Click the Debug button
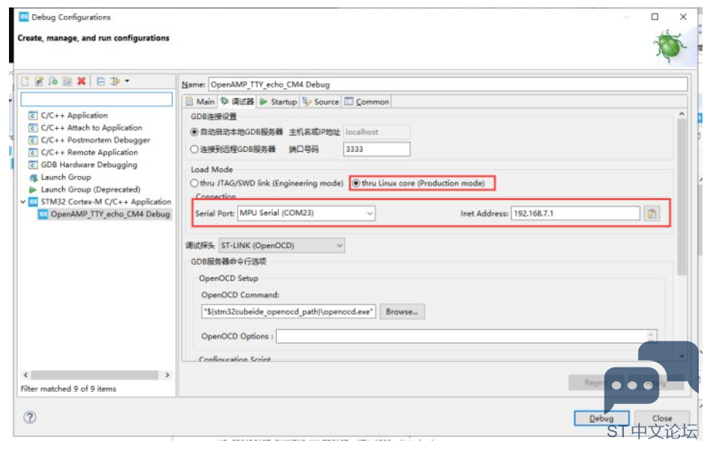The image size is (707, 449). click(x=602, y=418)
